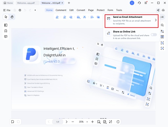Go to the next page arrow
Screen dimensions: 168x127
pos(66,122)
